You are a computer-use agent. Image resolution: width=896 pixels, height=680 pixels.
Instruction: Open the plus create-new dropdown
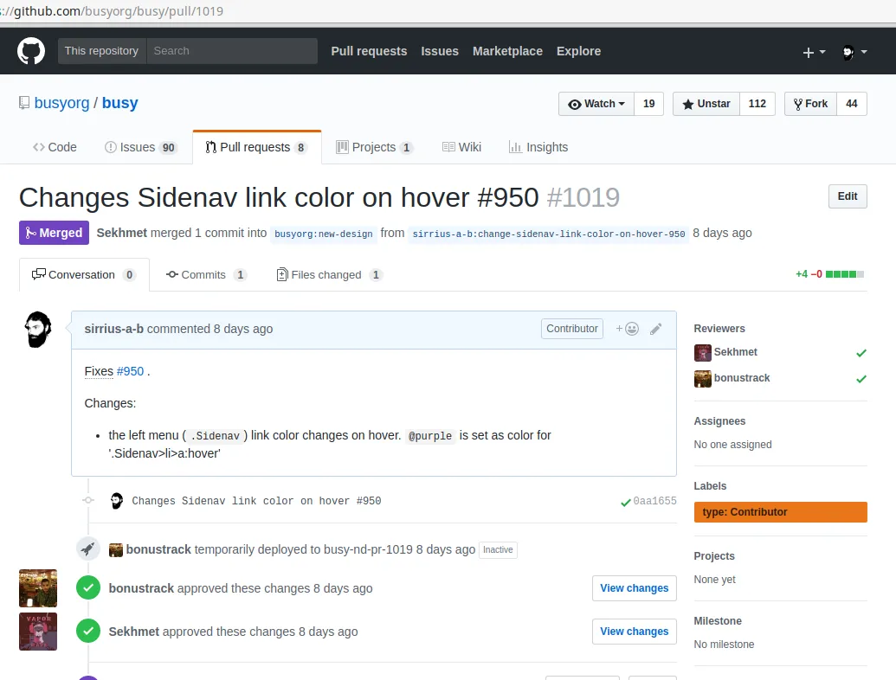[x=814, y=52]
